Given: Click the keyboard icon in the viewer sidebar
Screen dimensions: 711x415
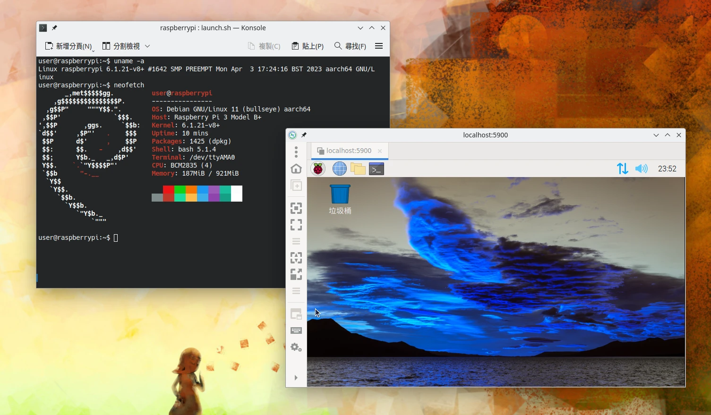Looking at the screenshot, I should pos(296,330).
